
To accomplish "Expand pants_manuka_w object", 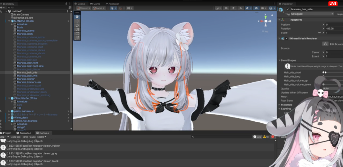I will pos(9,111).
